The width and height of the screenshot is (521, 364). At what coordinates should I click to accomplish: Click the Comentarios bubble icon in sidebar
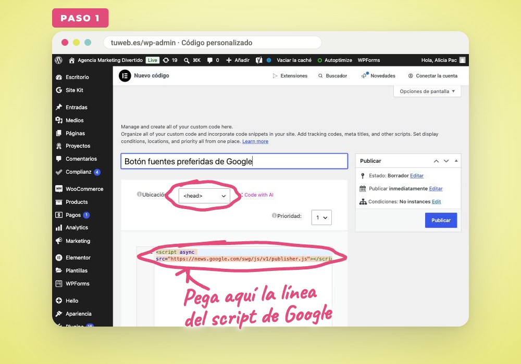pyautogui.click(x=59, y=159)
